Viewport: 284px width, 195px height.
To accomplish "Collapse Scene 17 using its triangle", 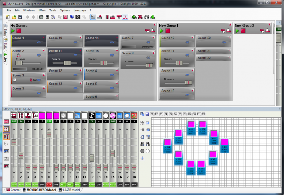I will [x=192, y=51].
